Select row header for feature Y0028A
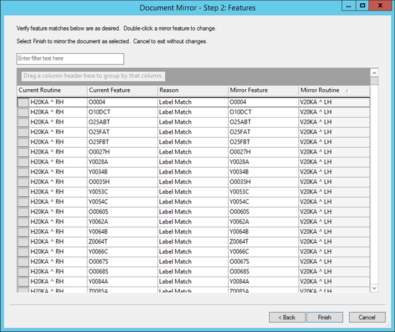This screenshot has height=332, width=395. pos(23,162)
